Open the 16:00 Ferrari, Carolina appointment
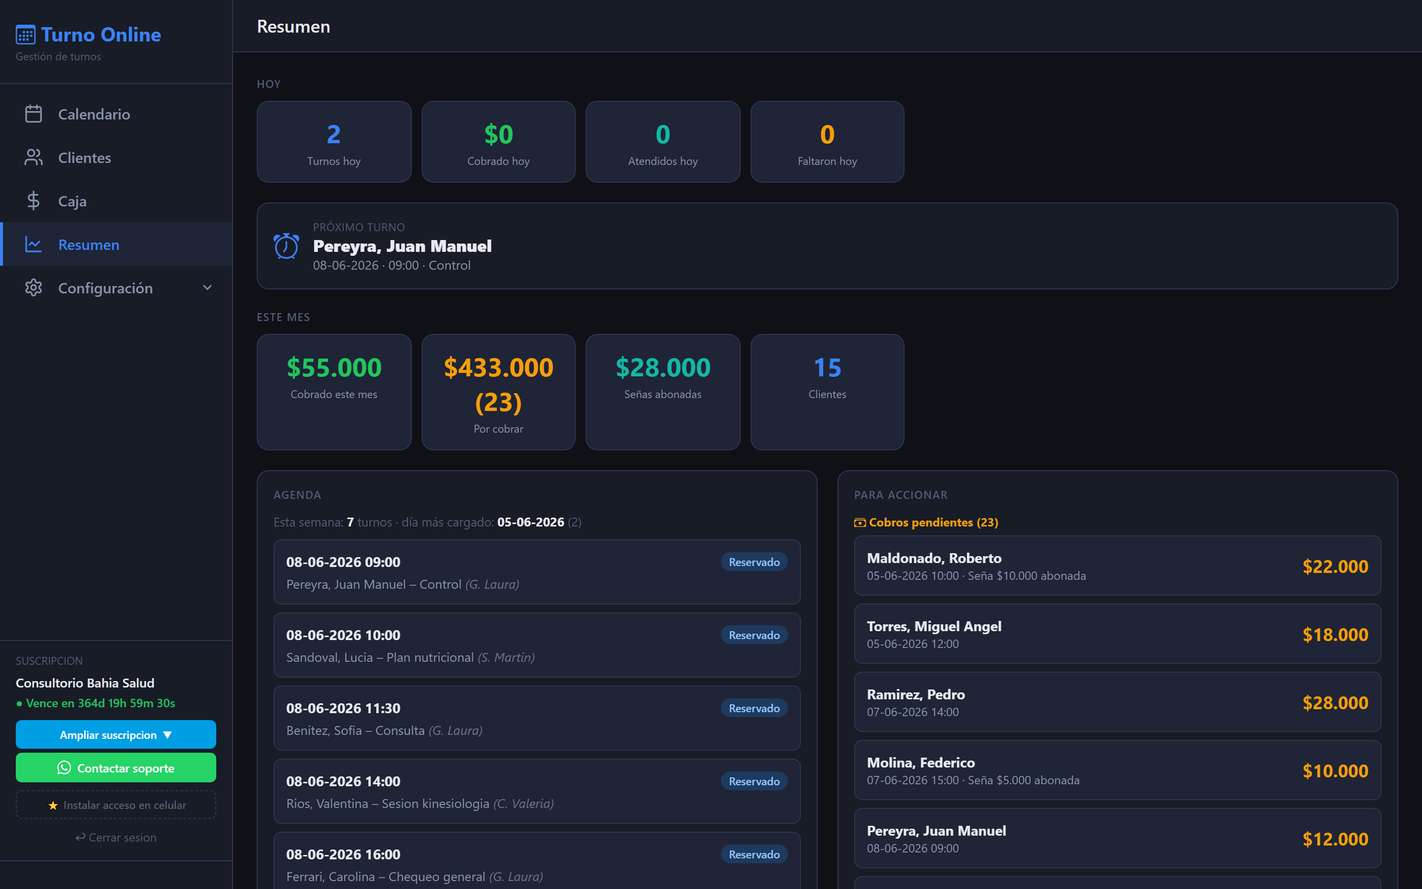Image resolution: width=1422 pixels, height=889 pixels. (537, 861)
